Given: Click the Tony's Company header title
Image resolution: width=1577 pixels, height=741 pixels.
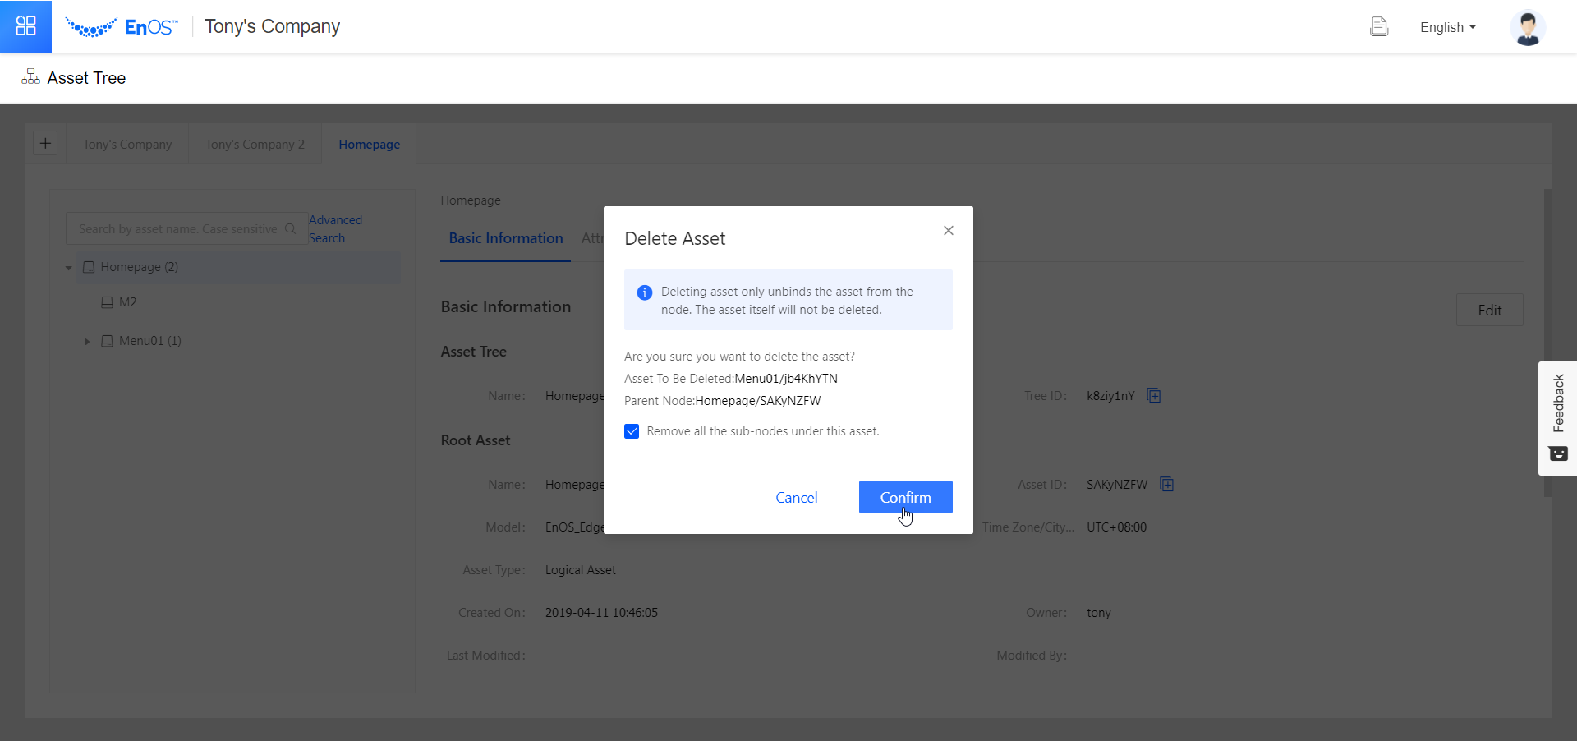Looking at the screenshot, I should pos(272,26).
